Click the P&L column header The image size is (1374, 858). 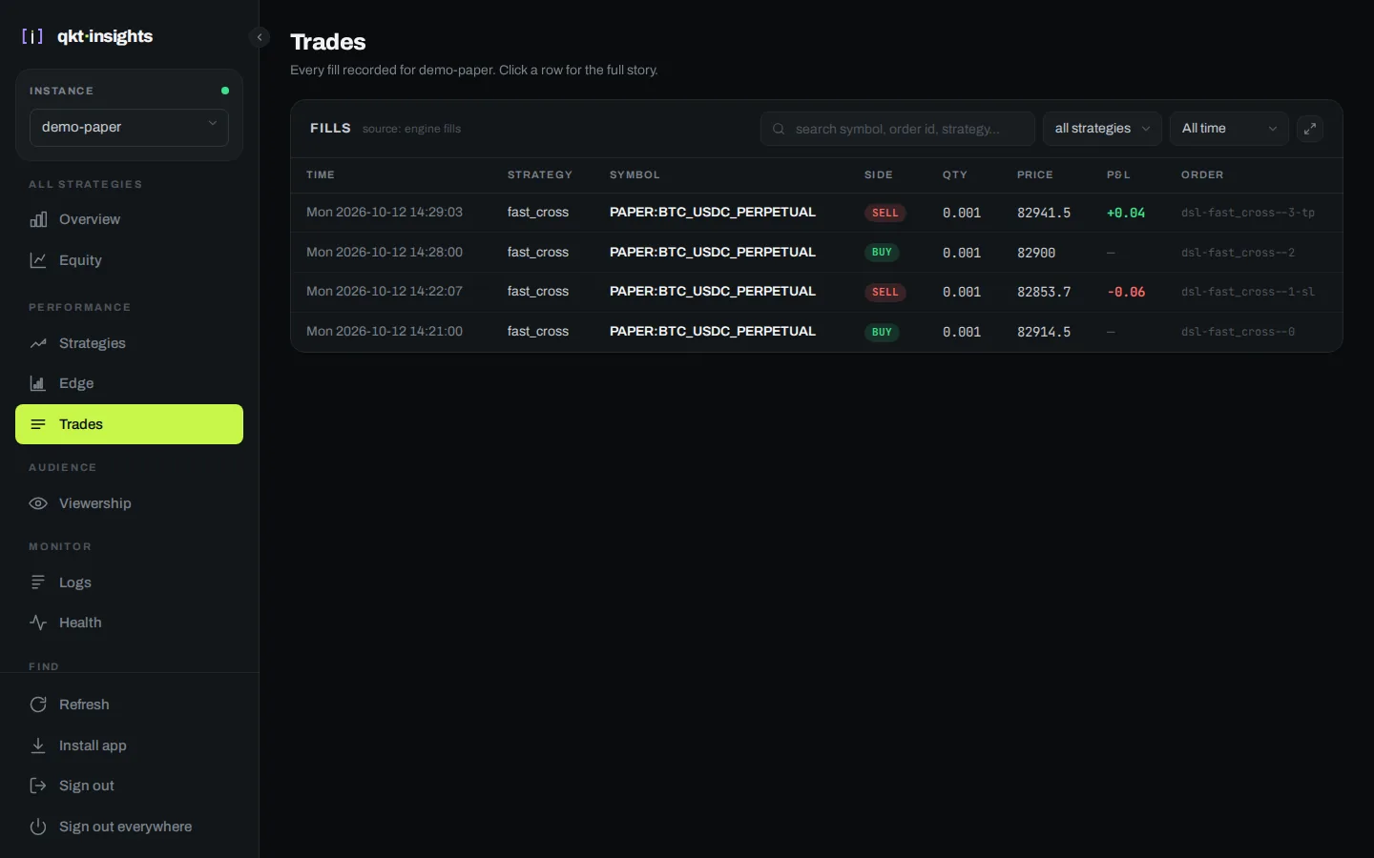pyautogui.click(x=1118, y=175)
